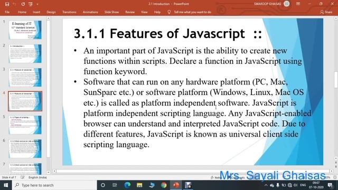Click the editing area vertical scroll up arrow
Viewport: 338px width, 190px height.
pos(336,18)
